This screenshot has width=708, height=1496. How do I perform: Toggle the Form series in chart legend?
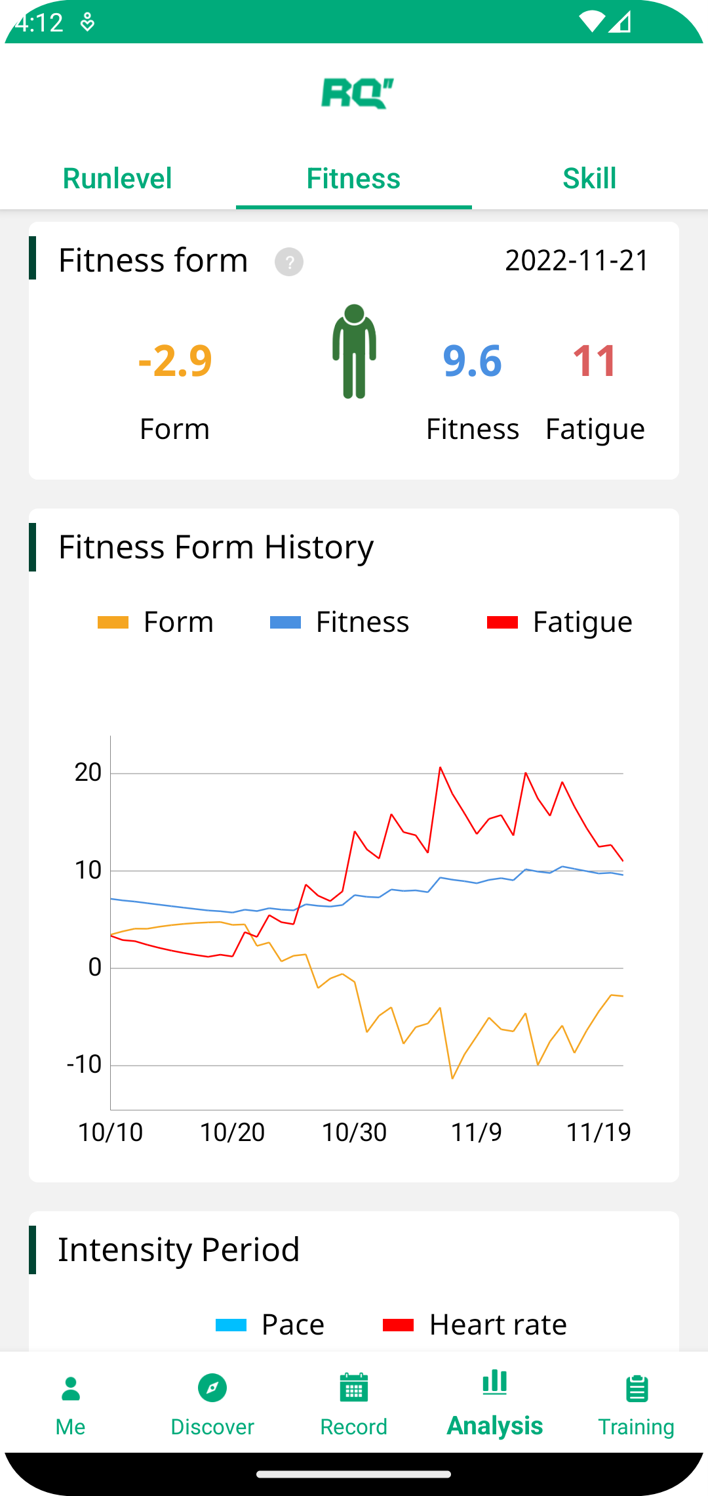(x=156, y=622)
